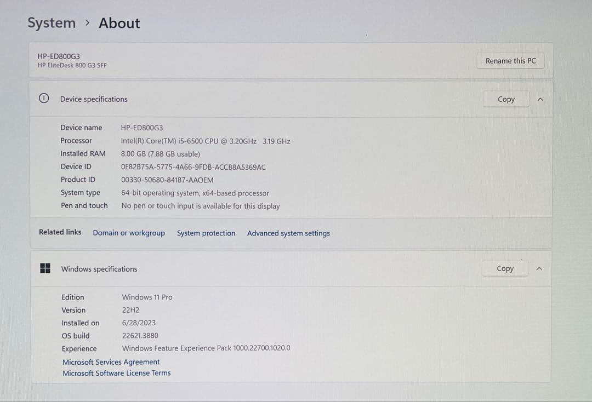Collapse the Device specifications section
Screen dimensions: 592x402
pos(540,99)
